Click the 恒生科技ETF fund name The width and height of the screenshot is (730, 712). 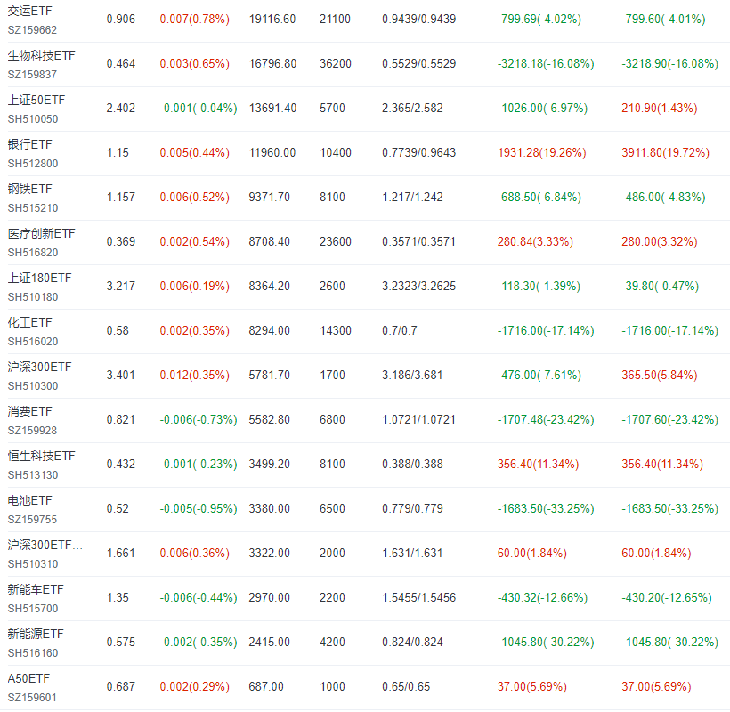coord(41,456)
